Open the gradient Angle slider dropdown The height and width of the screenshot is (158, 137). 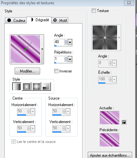70,42
